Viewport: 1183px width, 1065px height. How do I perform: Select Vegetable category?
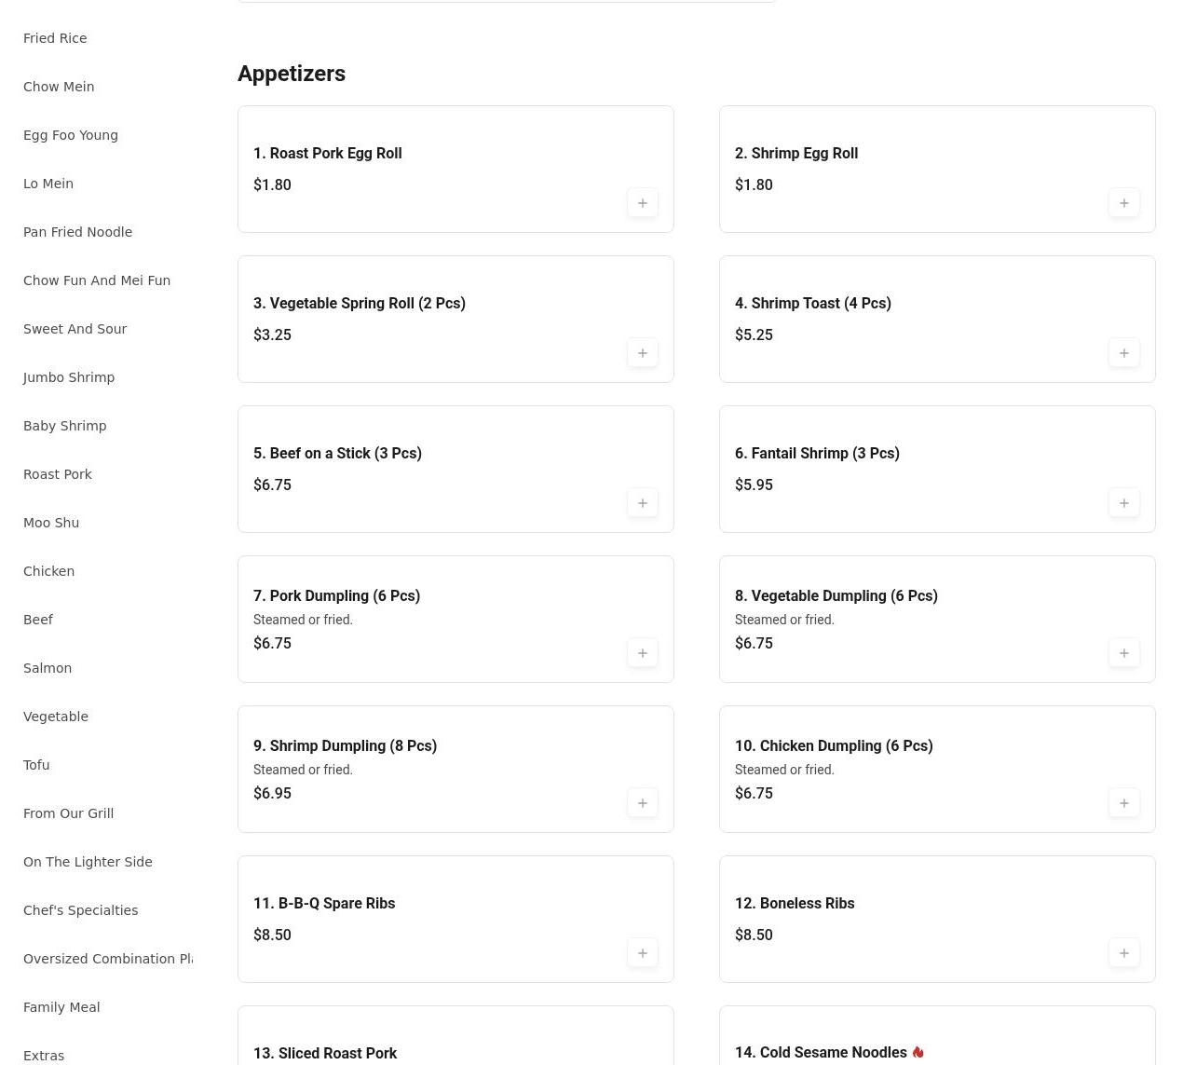(x=56, y=717)
